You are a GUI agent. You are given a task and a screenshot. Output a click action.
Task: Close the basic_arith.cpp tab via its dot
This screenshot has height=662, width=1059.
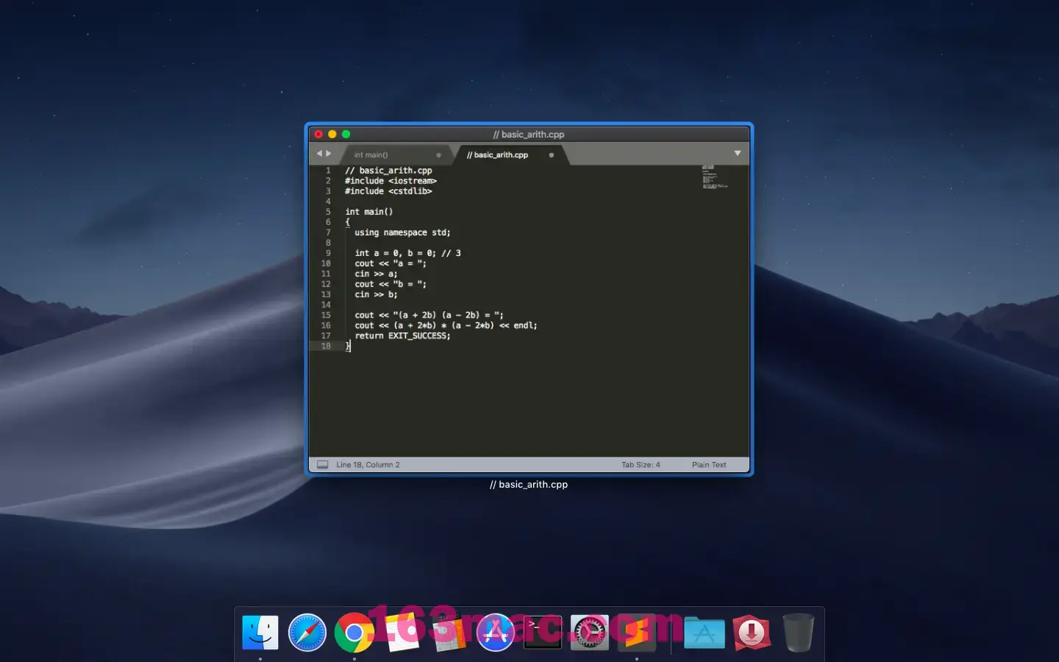coord(552,155)
